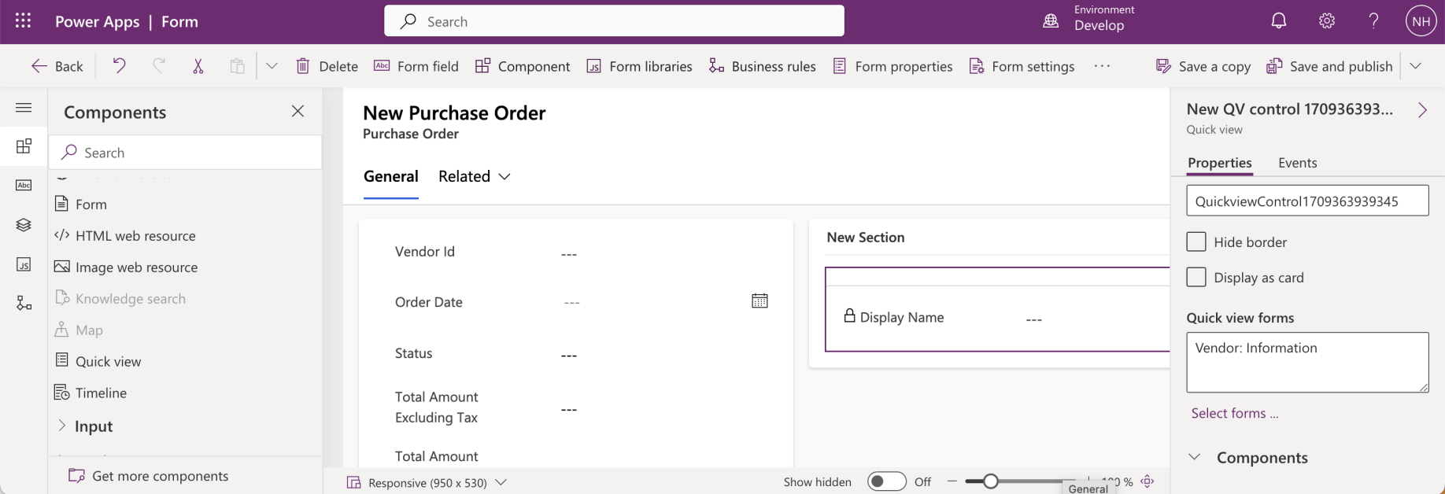
Task: Click the Select forms link
Action: tap(1234, 413)
